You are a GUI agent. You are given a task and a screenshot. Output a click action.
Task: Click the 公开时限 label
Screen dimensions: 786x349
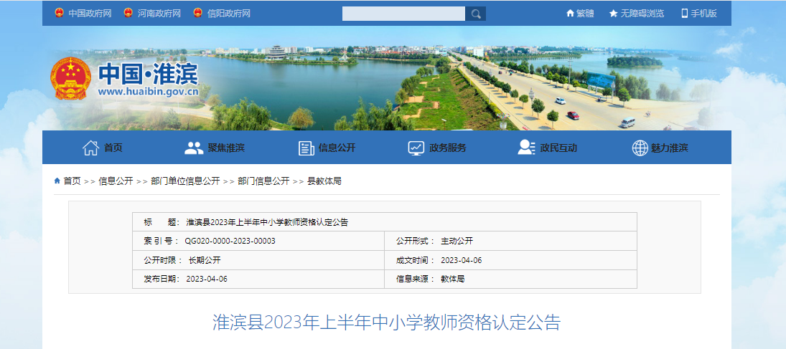coord(164,260)
